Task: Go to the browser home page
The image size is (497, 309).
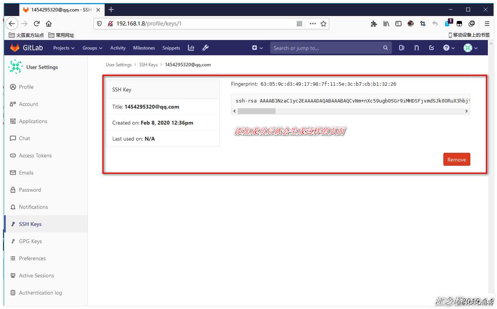Action: click(49, 24)
